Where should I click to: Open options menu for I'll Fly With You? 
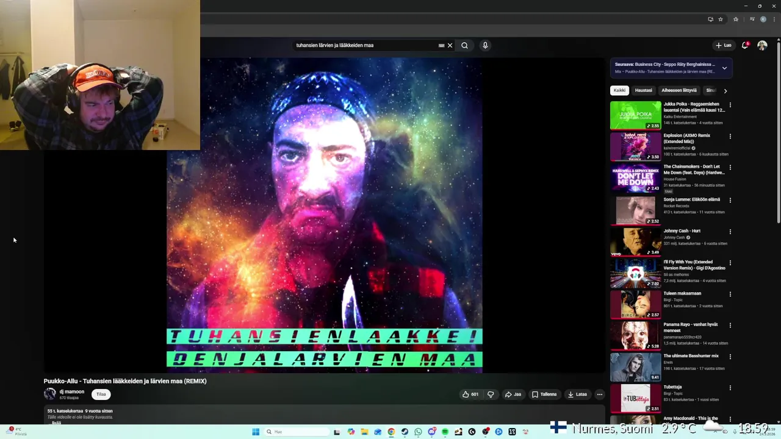(730, 263)
